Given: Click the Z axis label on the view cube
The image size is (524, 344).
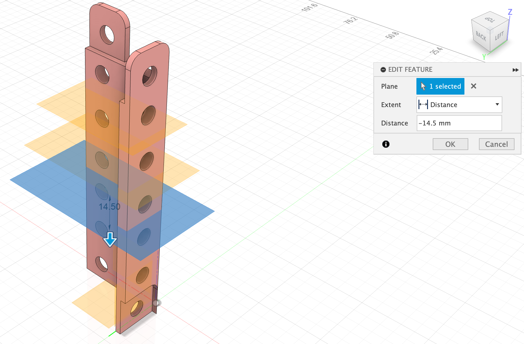Looking at the screenshot, I should (510, 12).
